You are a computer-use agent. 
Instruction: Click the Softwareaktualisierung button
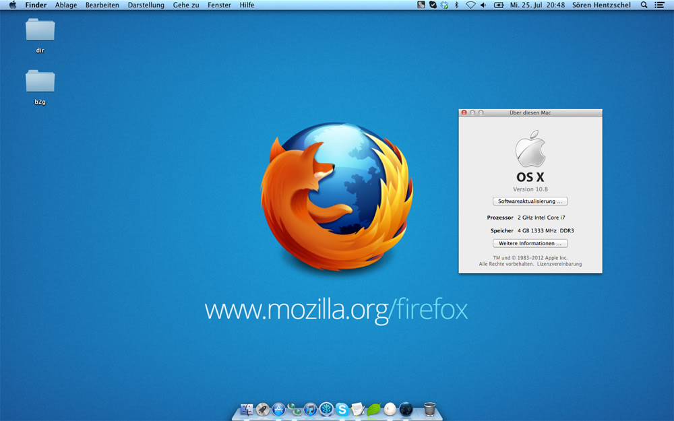pyautogui.click(x=530, y=201)
